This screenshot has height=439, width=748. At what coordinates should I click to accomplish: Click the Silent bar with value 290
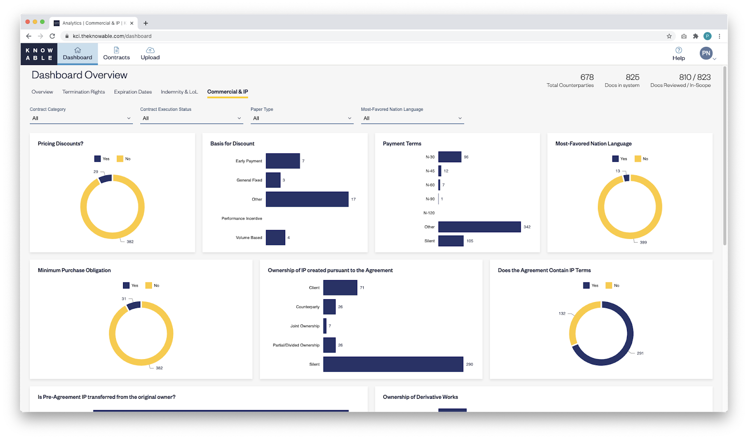(393, 364)
